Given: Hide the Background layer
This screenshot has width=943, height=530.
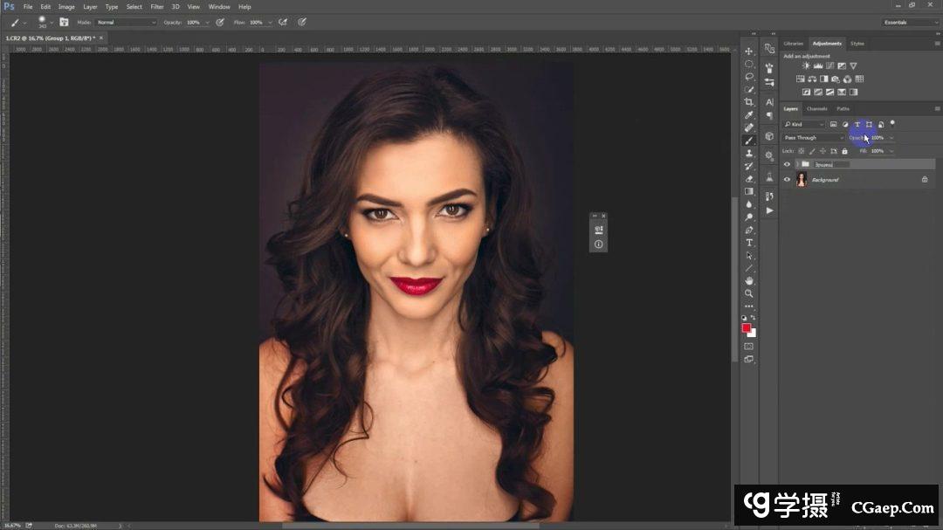Looking at the screenshot, I should point(787,180).
